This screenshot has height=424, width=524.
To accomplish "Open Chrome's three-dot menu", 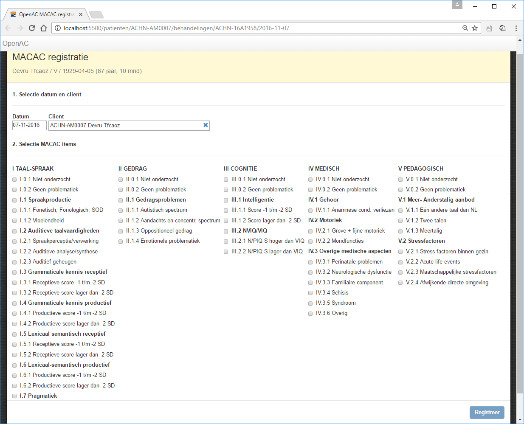I will (x=516, y=28).
